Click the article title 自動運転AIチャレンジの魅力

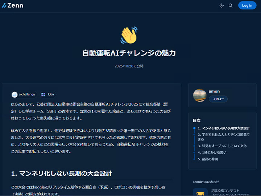[129, 53]
